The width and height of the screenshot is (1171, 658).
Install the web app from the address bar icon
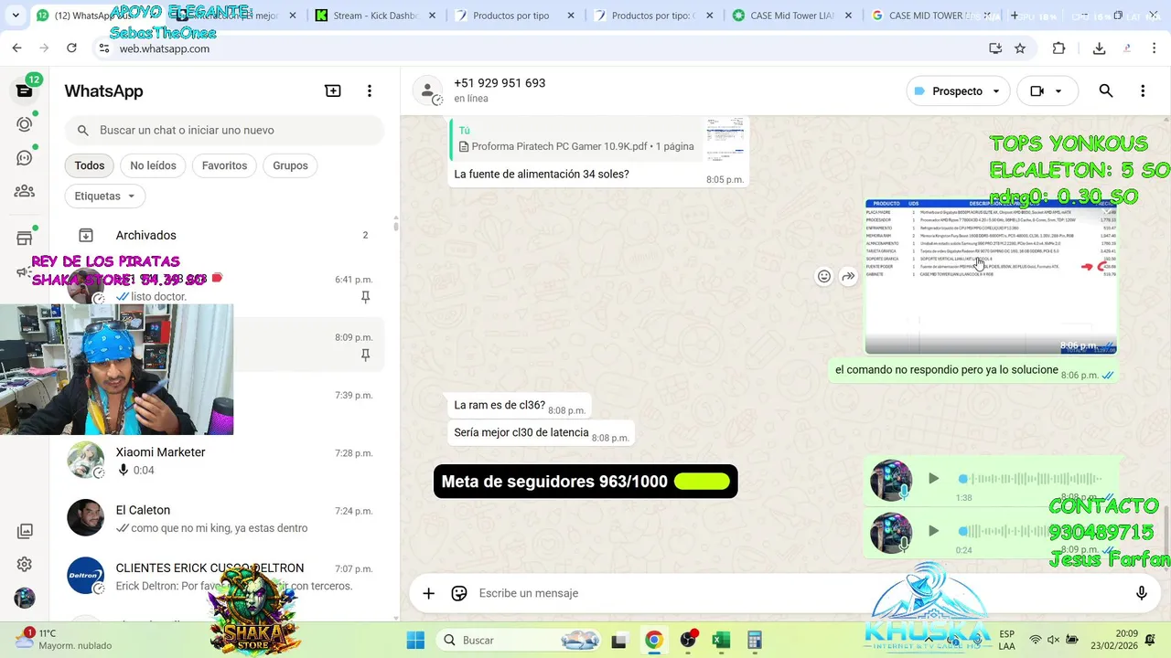tap(995, 48)
